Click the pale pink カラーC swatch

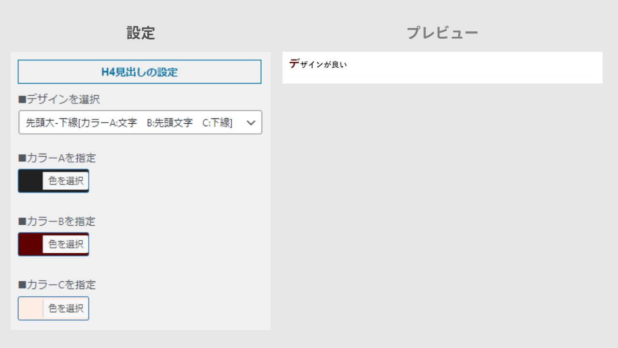click(30, 308)
